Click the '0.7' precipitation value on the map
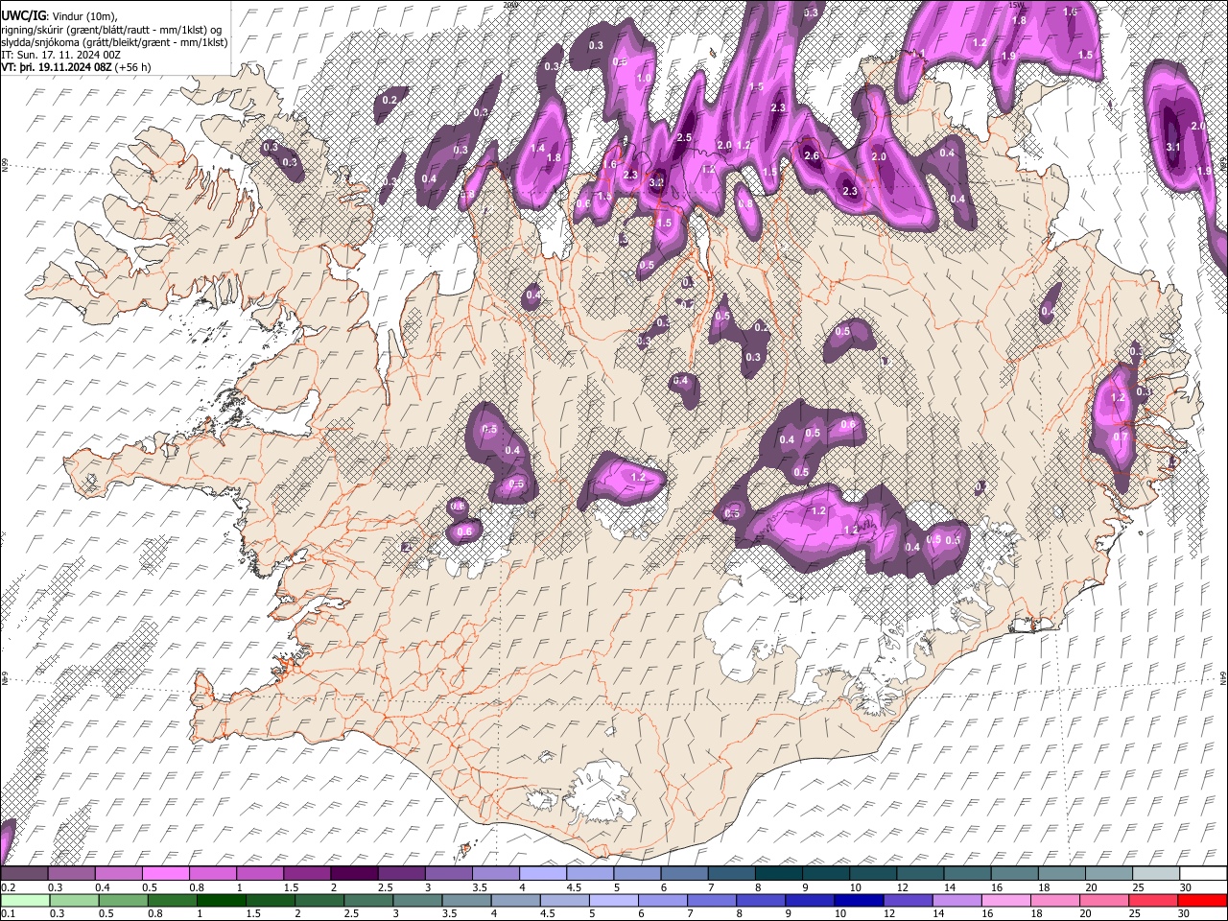The image size is (1228, 921). 1120,437
